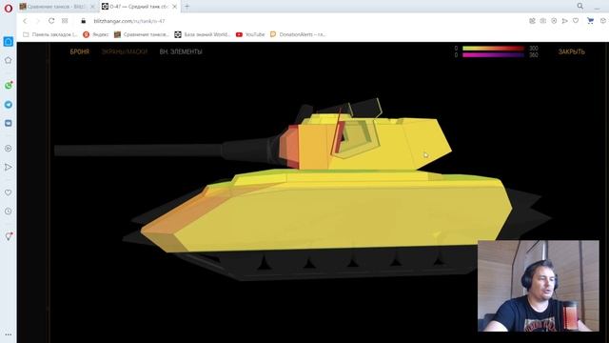Screen dimensions: 609x343
Task: Click the toolbar send flow arrow icon
Action: (x=564, y=21)
